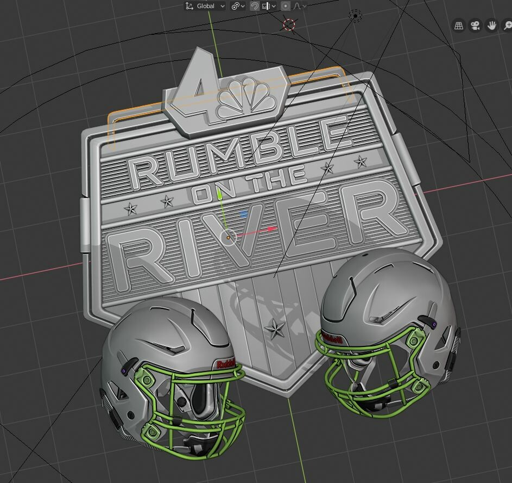Toggle the camera view icon

(x=476, y=26)
